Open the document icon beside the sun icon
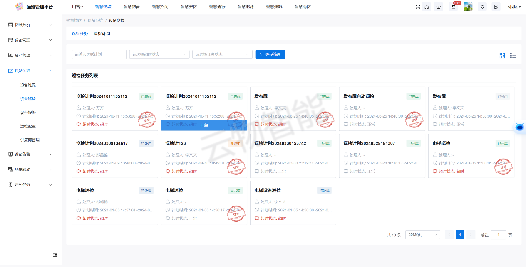526x267 pixels. 496,7
